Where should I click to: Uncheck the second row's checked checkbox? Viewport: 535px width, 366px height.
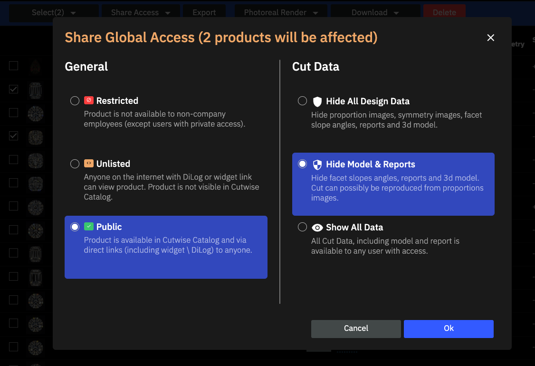[13, 89]
